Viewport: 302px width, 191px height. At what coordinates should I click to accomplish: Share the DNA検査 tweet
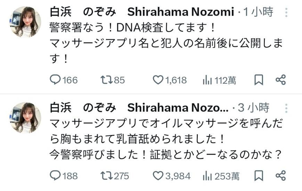click(x=280, y=80)
